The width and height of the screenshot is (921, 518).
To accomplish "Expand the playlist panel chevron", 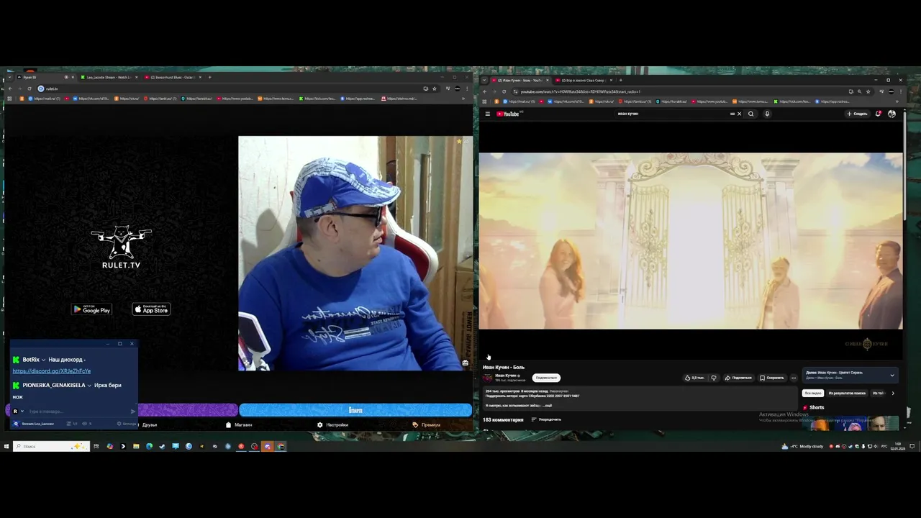I will coord(892,376).
